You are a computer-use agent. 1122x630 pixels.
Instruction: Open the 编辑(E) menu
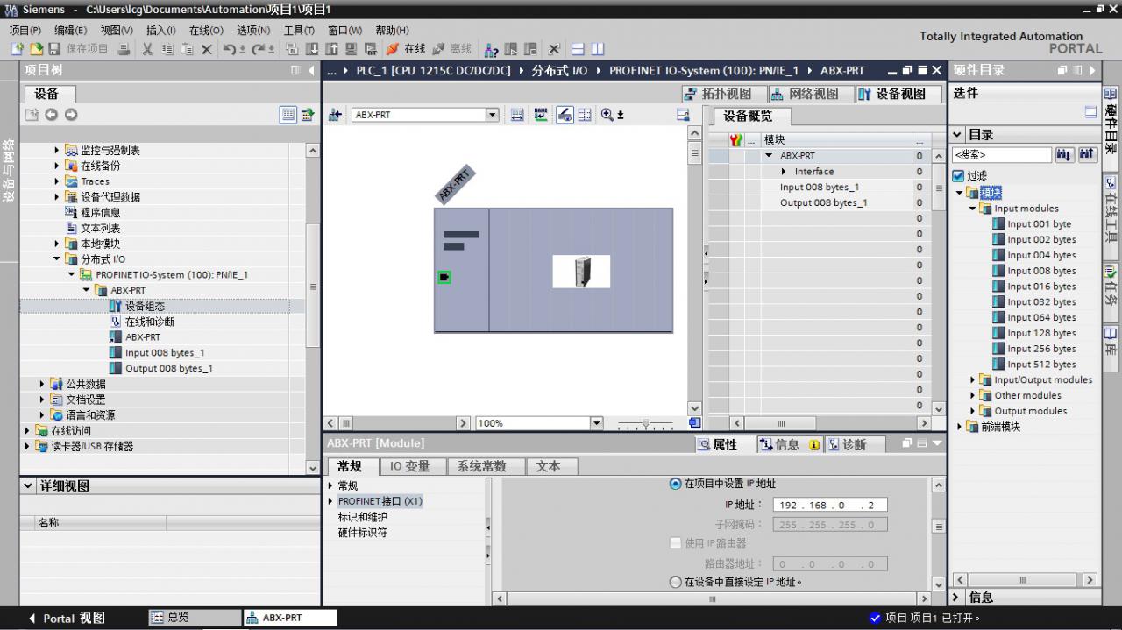pyautogui.click(x=69, y=30)
